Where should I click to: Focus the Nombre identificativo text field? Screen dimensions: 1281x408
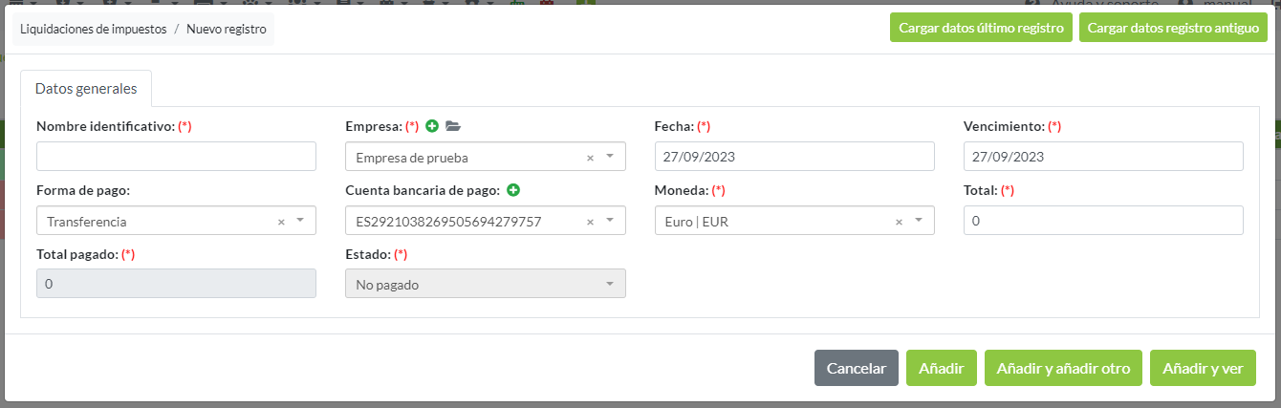pyautogui.click(x=176, y=157)
